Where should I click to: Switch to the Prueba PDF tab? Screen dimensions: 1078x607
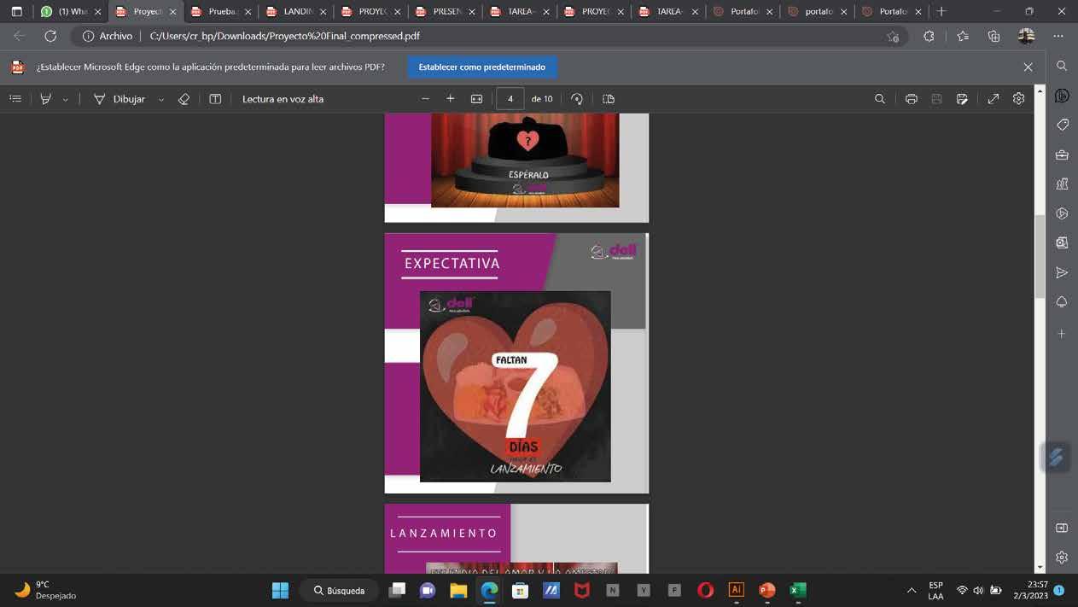click(x=220, y=12)
